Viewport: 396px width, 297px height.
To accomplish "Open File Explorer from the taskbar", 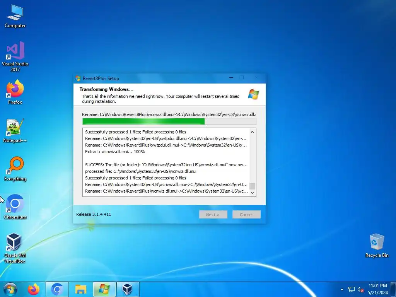I will pyautogui.click(x=80, y=289).
